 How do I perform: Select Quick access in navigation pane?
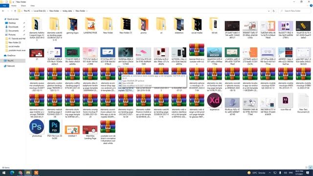coord(13,19)
